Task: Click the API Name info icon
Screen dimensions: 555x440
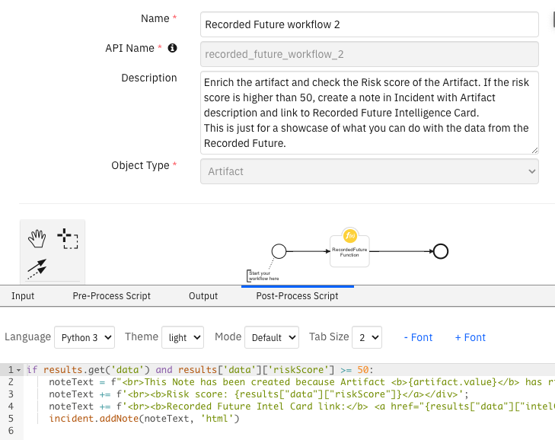Action: (172, 48)
